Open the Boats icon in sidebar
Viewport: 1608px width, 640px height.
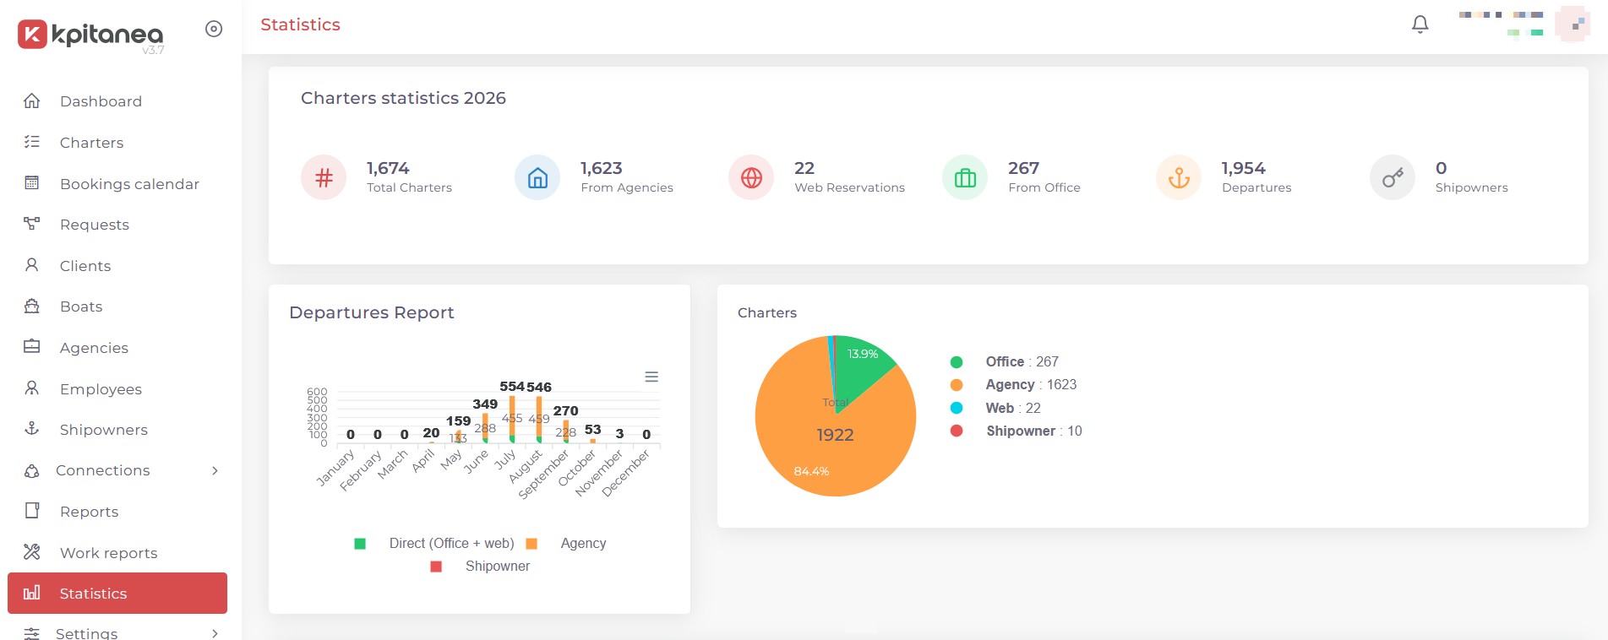32,306
